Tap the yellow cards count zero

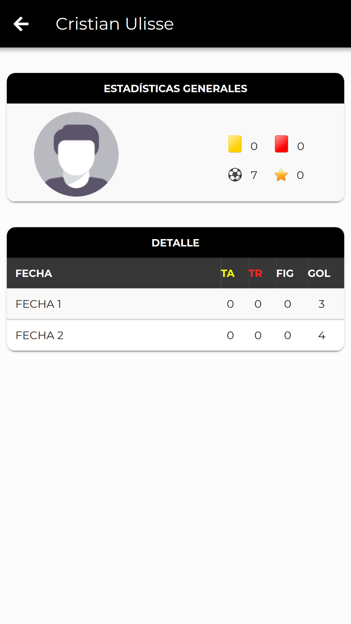[x=254, y=146]
